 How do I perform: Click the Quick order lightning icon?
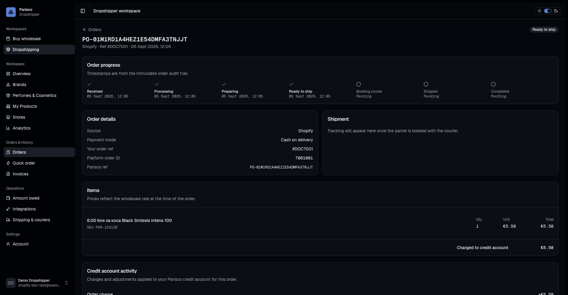click(x=8, y=163)
